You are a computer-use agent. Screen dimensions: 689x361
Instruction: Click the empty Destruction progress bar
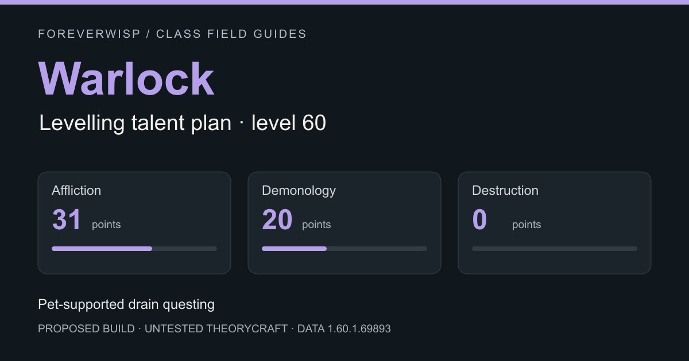[555, 249]
